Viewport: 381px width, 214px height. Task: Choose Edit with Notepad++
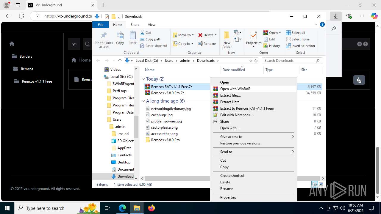point(254,115)
